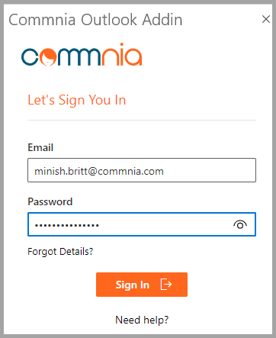Screen dimensions: 276x338
Task: Click the 'Sign In' text label on button
Action: click(132, 285)
